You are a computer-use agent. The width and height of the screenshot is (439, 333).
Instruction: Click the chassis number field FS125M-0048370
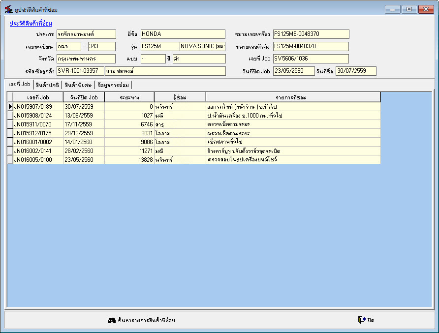pyautogui.click(x=311, y=46)
